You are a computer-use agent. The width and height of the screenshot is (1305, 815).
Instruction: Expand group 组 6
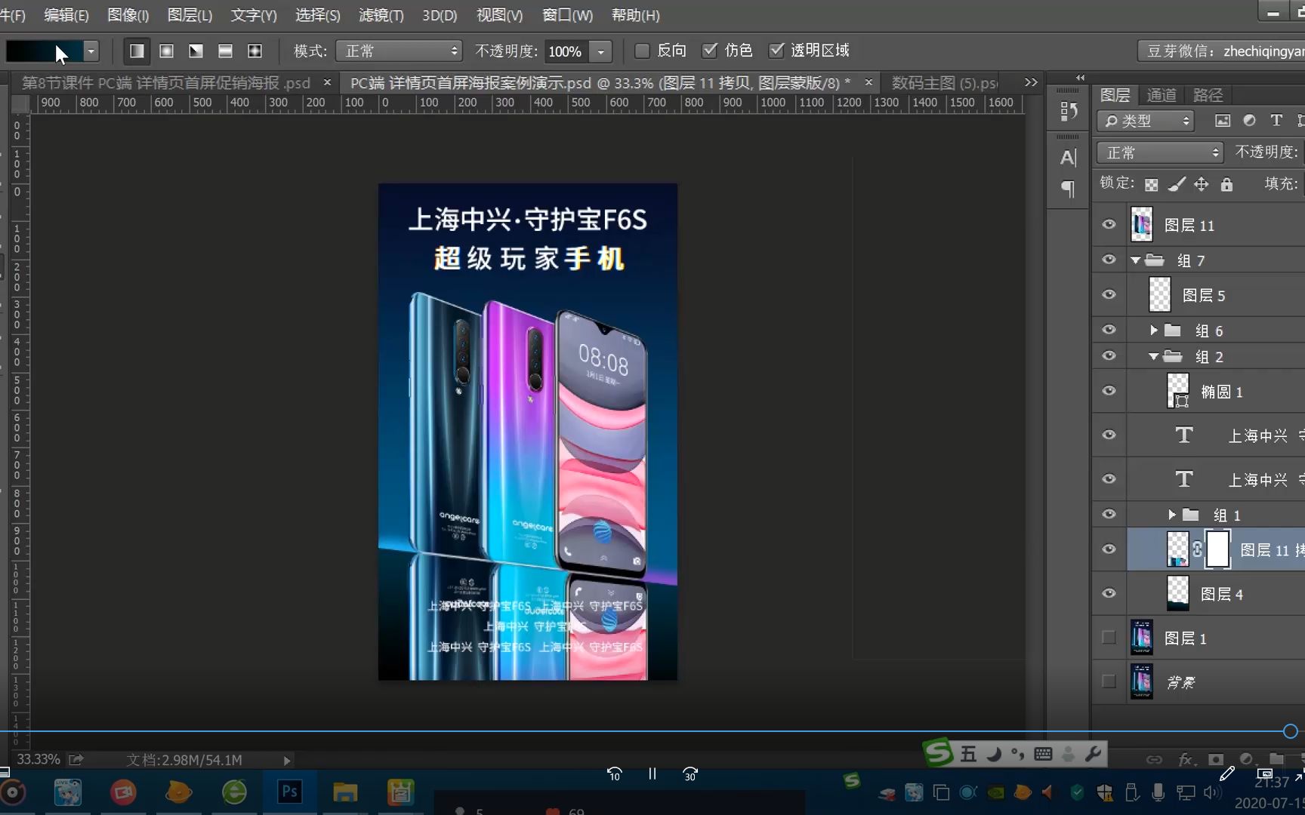1153,330
